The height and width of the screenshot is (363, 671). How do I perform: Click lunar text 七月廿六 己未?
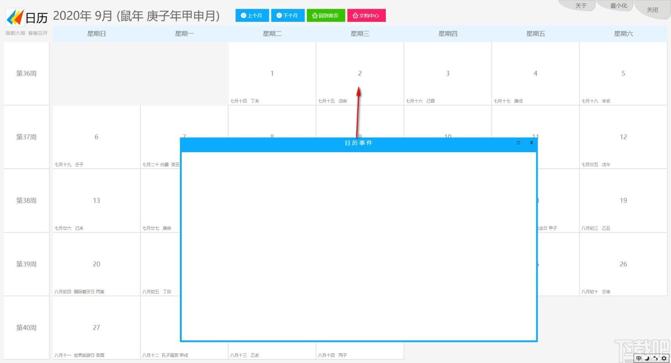tap(69, 228)
